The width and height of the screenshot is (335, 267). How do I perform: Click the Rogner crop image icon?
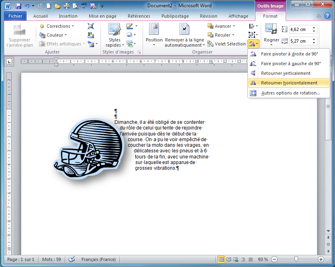pos(271,29)
